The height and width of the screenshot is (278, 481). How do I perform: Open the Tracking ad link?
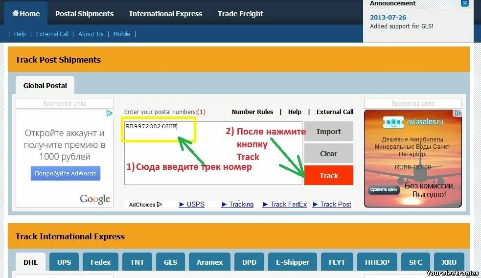[x=237, y=205]
